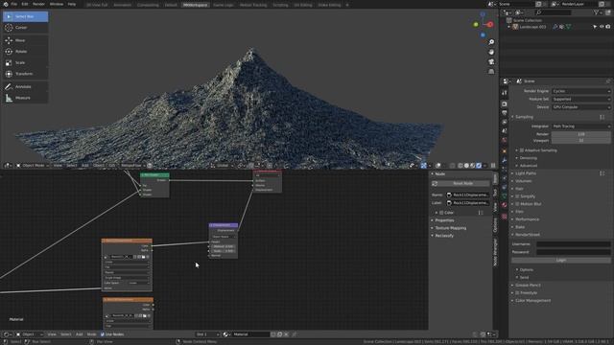Open the File menu
The image size is (614, 345).
(x=14, y=4)
